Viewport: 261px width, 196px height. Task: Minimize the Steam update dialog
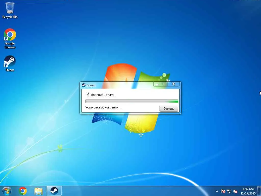[157, 84]
